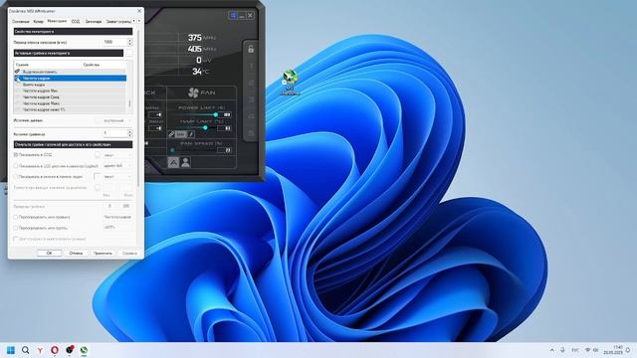Show hidden icons chevron in system tray
This screenshot has height=358, width=637.
coord(551,350)
